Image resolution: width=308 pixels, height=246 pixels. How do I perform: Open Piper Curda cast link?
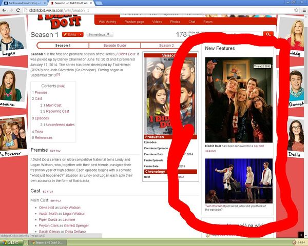[x=47, y=219]
